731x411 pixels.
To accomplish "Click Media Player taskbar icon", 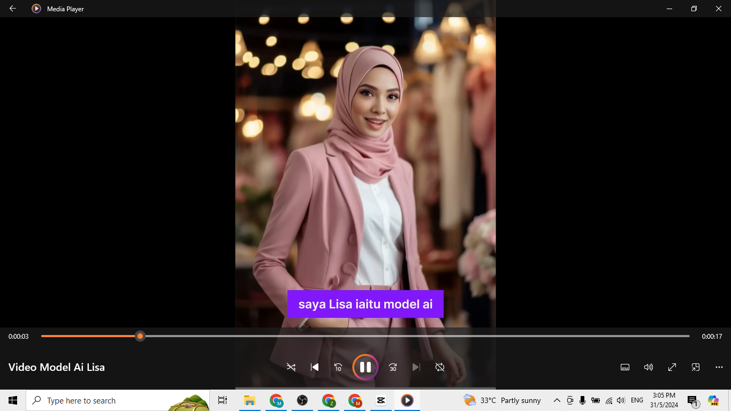I will [x=407, y=400].
